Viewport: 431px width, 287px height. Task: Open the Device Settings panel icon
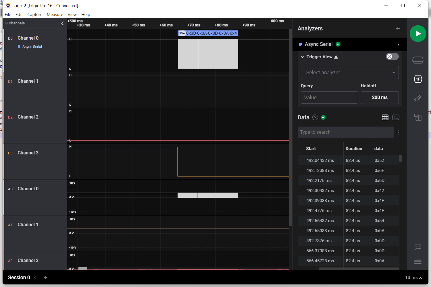(418, 60)
